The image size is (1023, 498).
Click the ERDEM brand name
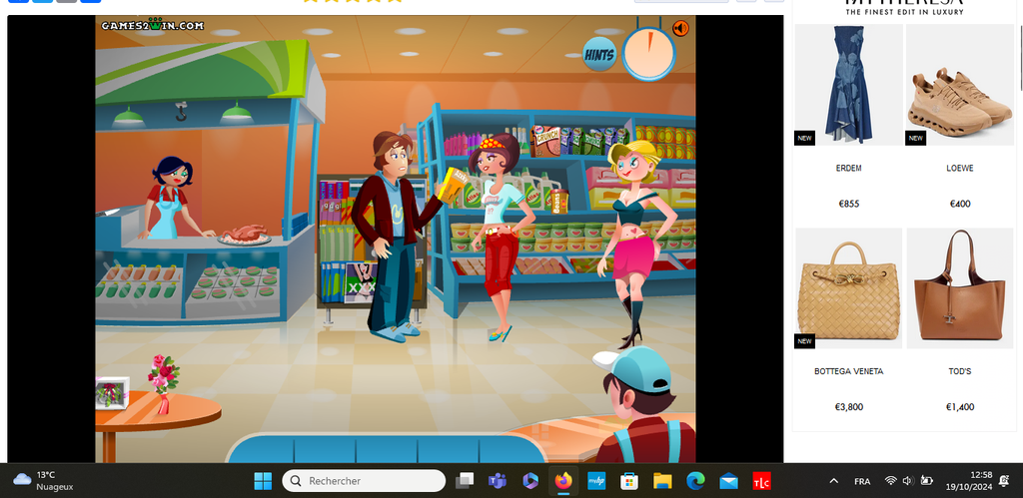click(x=848, y=169)
